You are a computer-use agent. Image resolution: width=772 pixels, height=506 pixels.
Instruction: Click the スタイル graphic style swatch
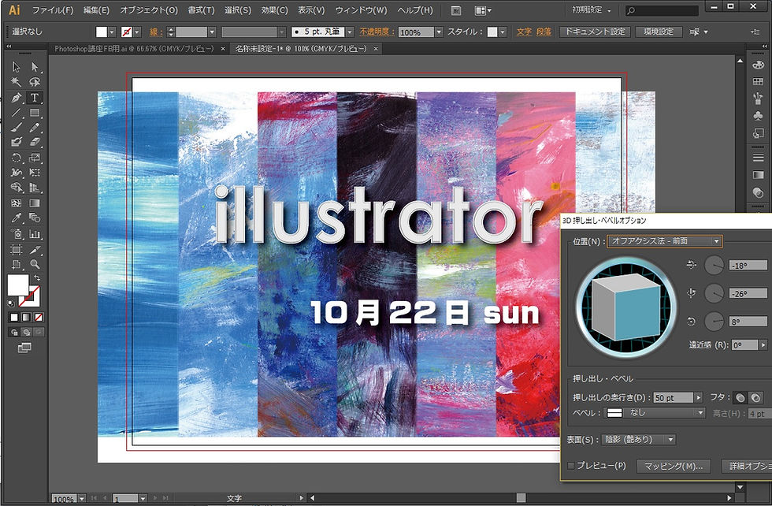492,32
